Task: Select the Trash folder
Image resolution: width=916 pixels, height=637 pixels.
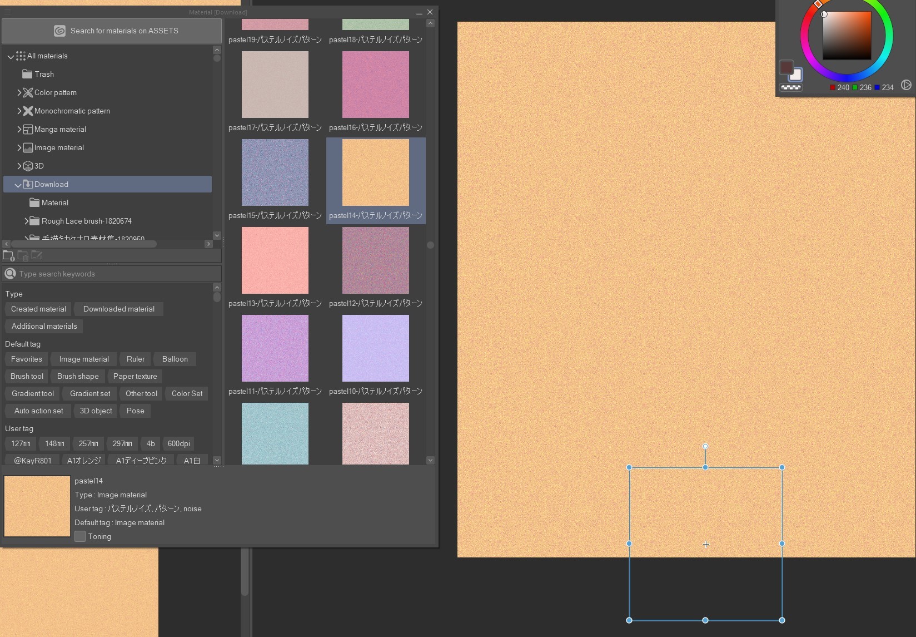Action: (107, 74)
